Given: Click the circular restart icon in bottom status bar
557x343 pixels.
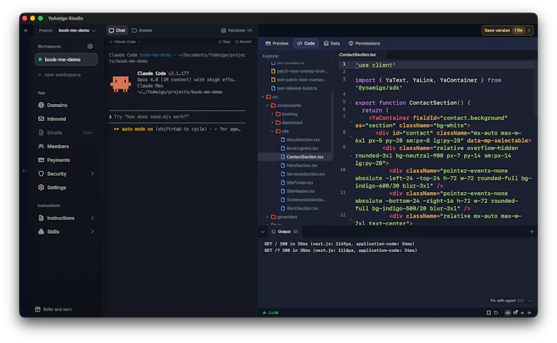Looking at the screenshot, I should pos(496,313).
